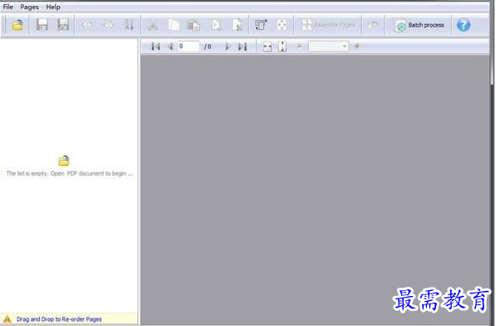Go to the previous page

(x=170, y=47)
